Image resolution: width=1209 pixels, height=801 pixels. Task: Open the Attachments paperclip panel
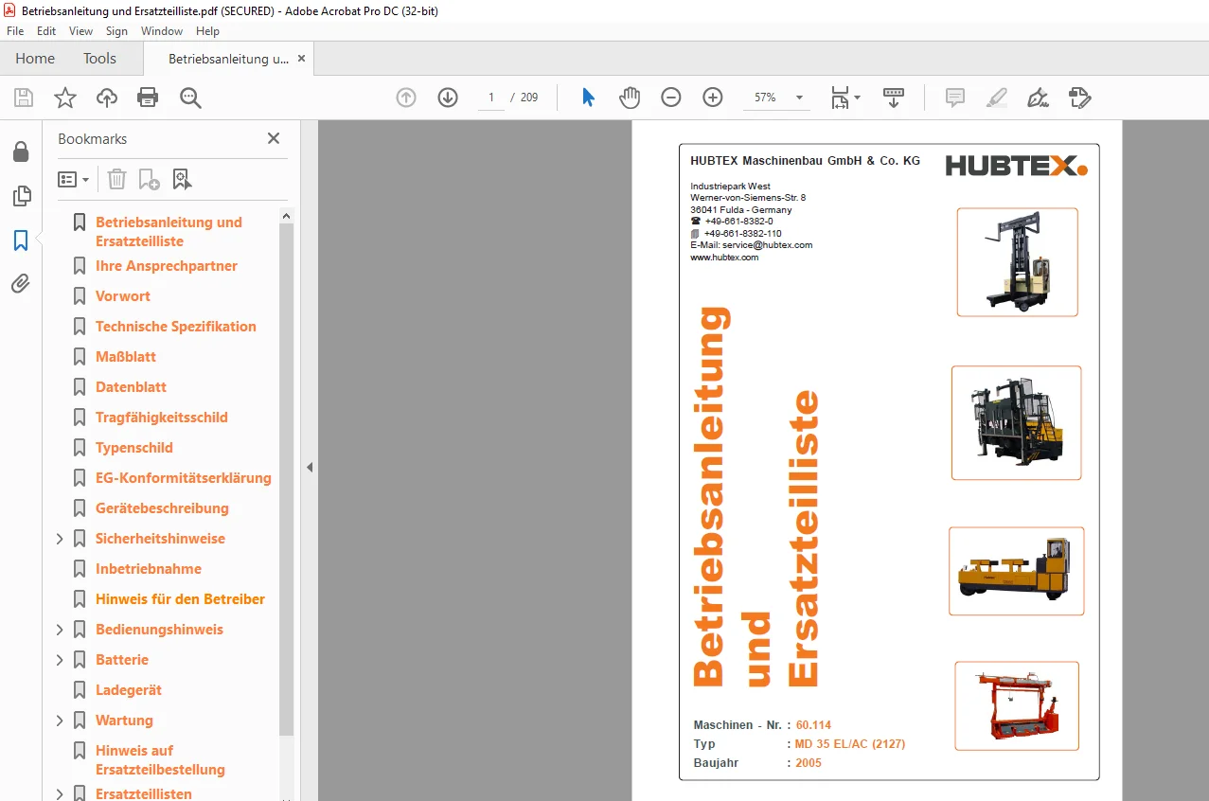(x=21, y=283)
